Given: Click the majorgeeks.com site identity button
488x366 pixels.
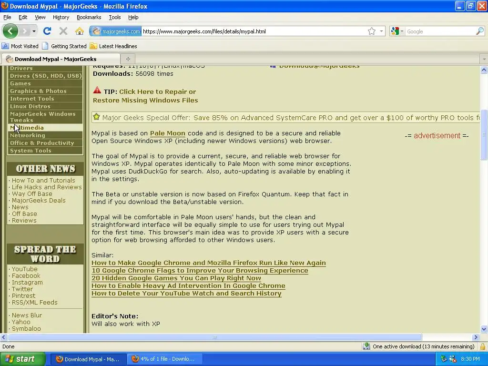Looking at the screenshot, I should (x=115, y=31).
